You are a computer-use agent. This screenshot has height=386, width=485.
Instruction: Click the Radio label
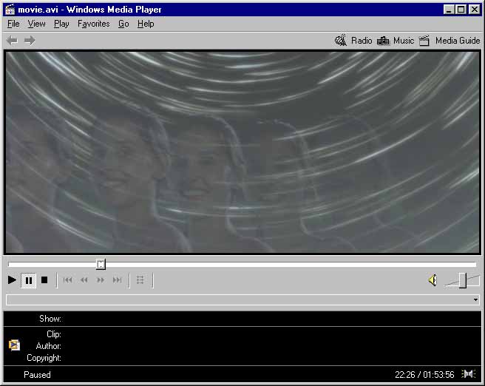click(362, 41)
